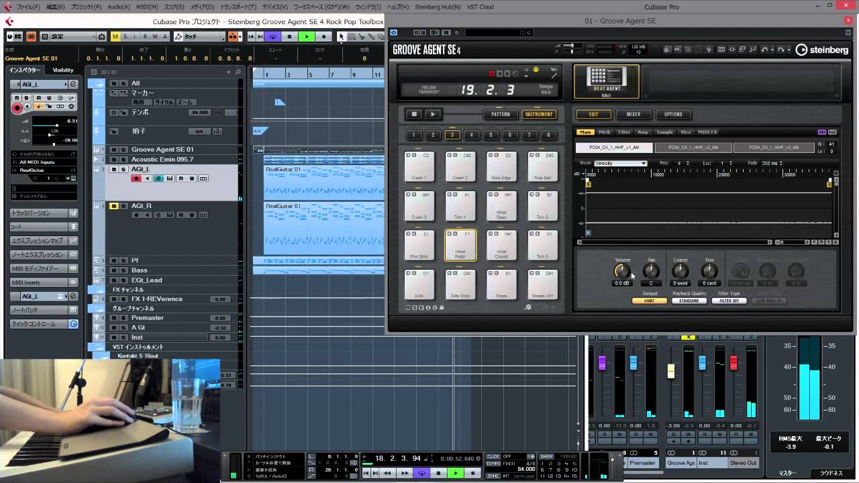This screenshot has height=483, width=859.
Task: Switch to the インスペクター tab
Action: (26, 70)
